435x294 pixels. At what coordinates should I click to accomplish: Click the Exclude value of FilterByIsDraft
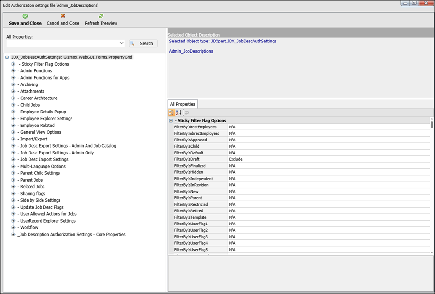pyautogui.click(x=235, y=159)
